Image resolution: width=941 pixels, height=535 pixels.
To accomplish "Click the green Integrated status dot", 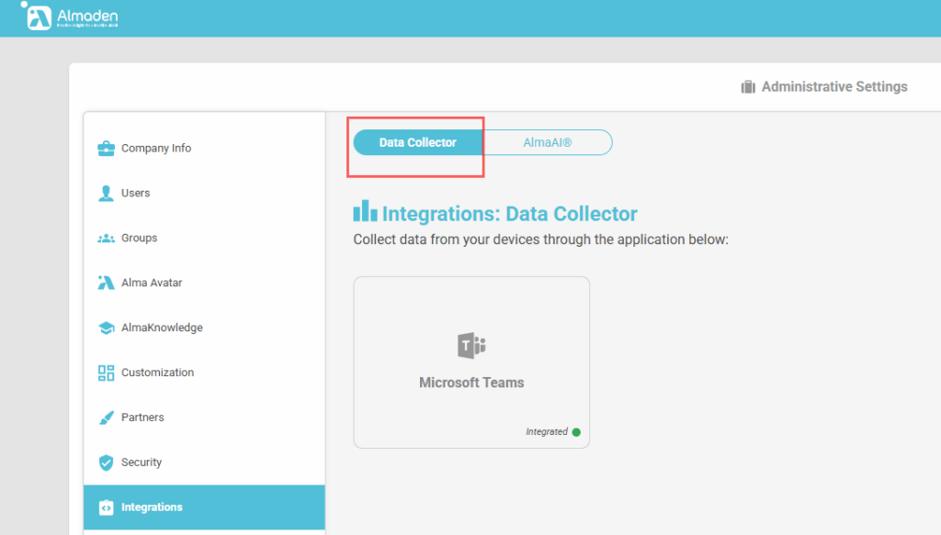I will point(576,432).
